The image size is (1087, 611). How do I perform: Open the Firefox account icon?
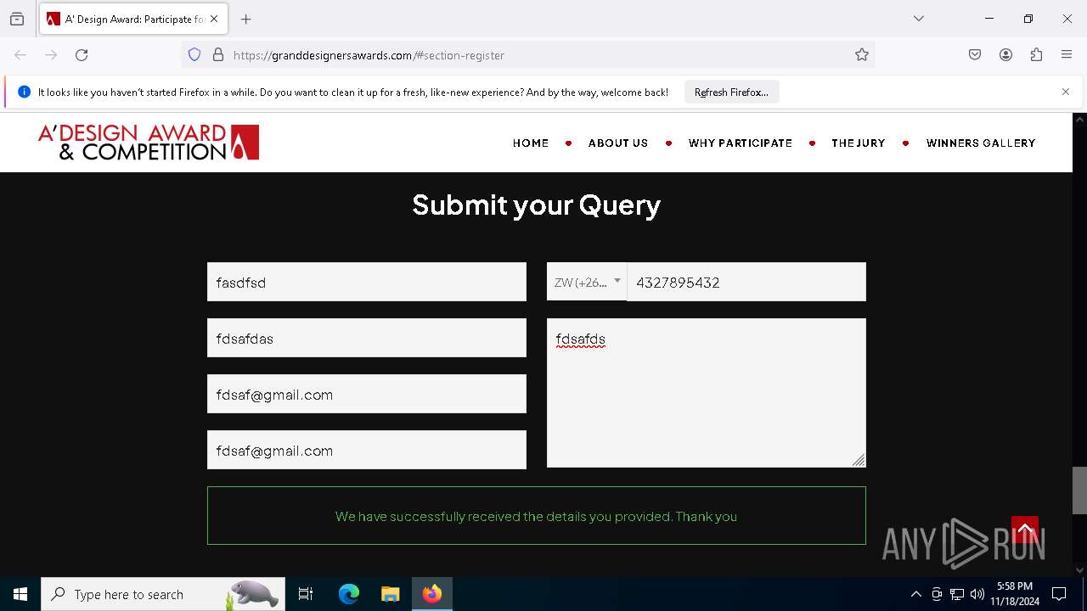pyautogui.click(x=1005, y=55)
